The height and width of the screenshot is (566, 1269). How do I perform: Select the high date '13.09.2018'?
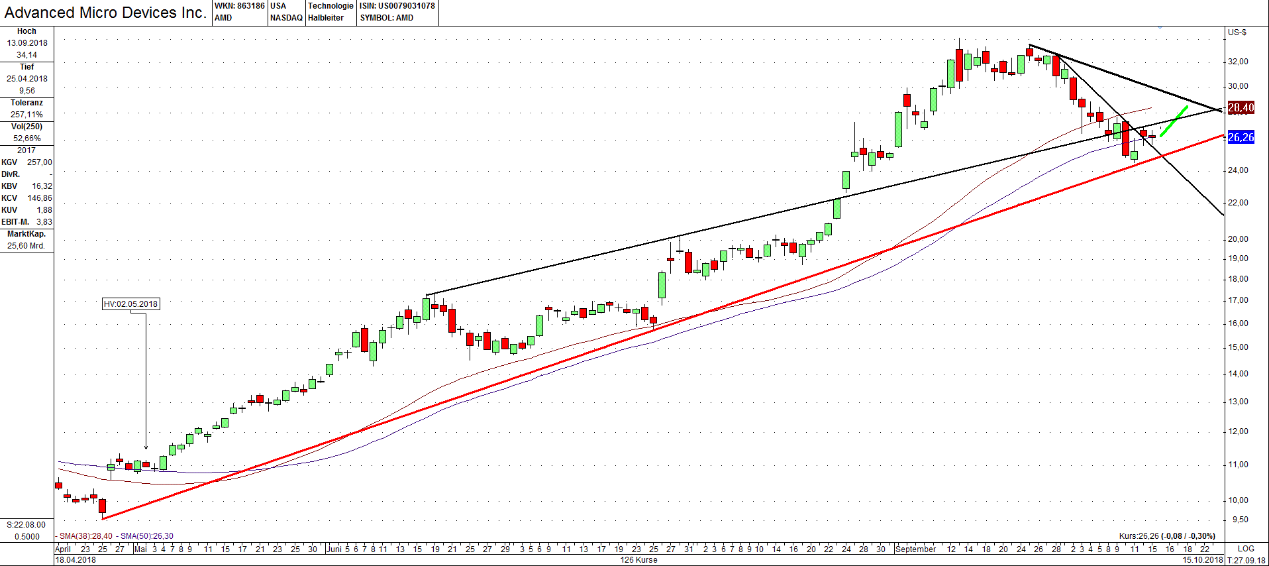click(x=27, y=43)
